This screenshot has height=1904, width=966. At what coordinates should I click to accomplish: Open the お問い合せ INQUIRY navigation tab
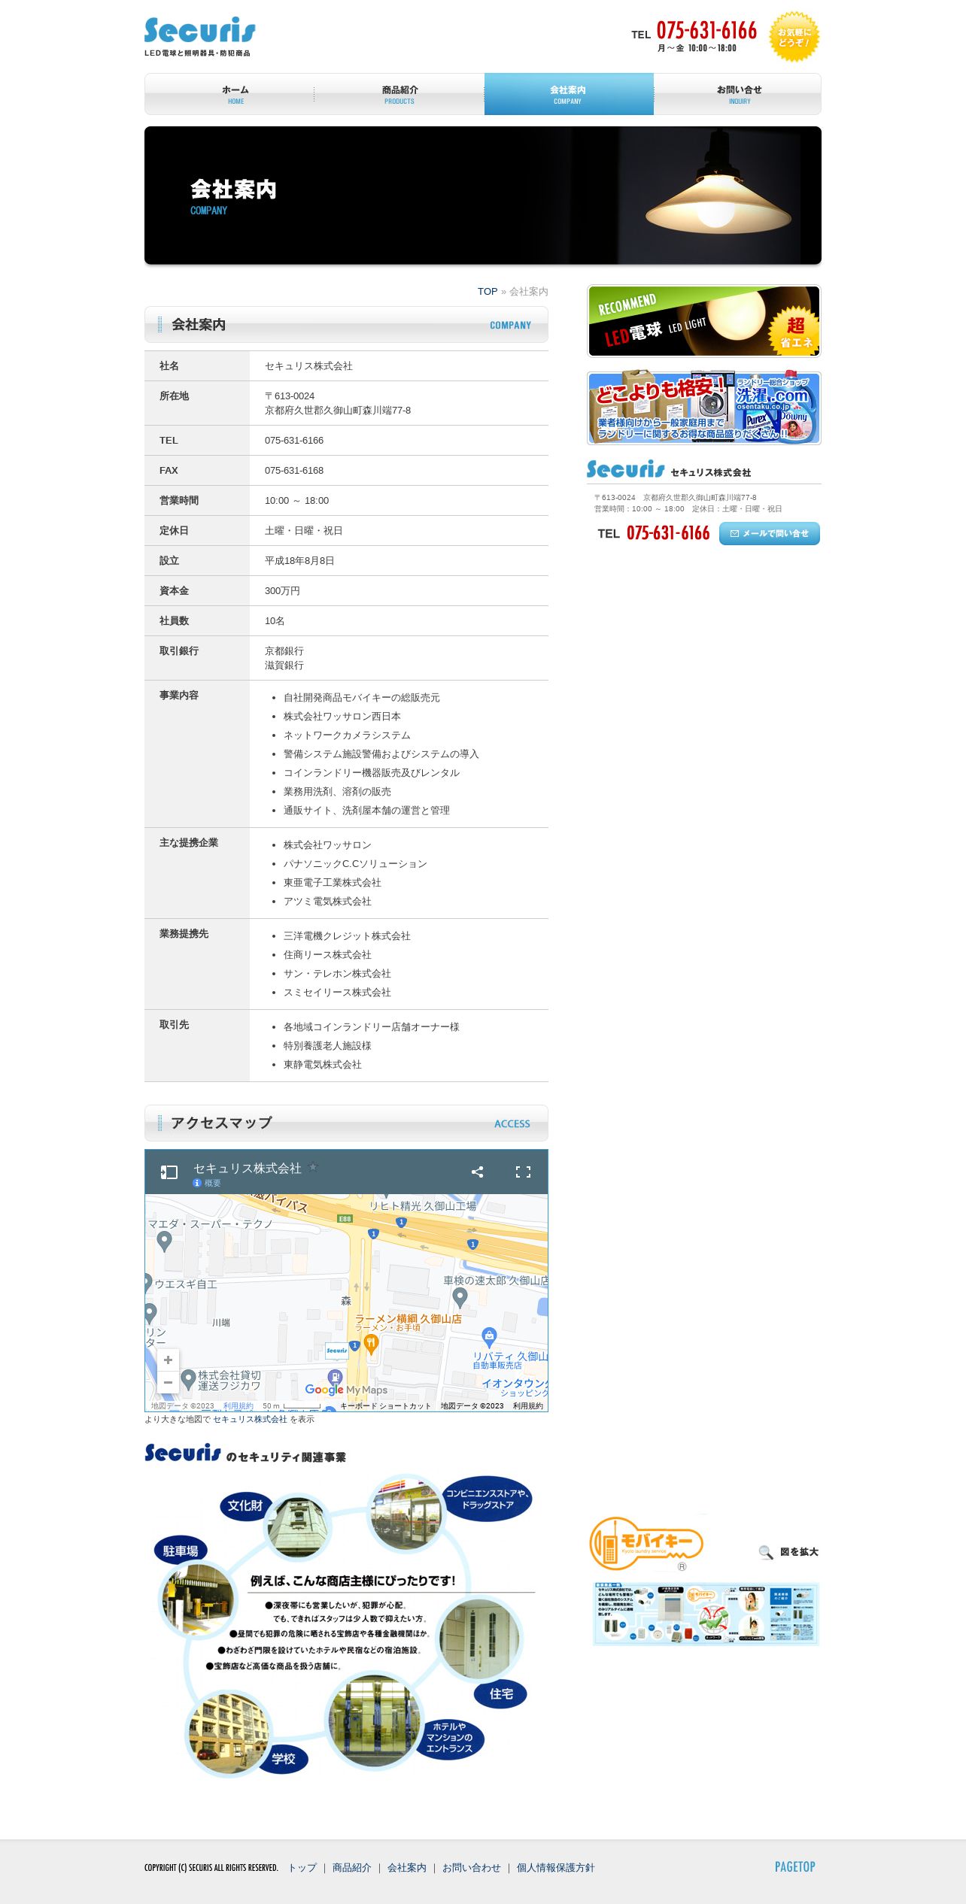[x=737, y=94]
